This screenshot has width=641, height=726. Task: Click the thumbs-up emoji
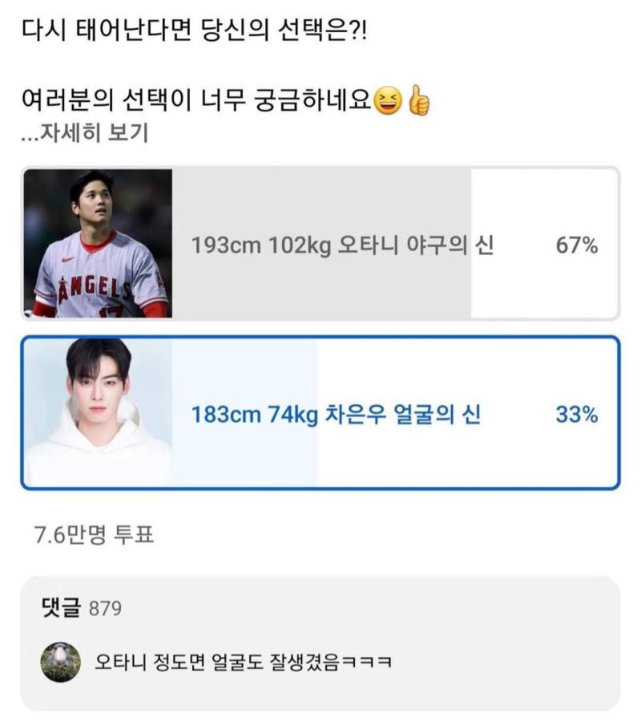point(419,102)
